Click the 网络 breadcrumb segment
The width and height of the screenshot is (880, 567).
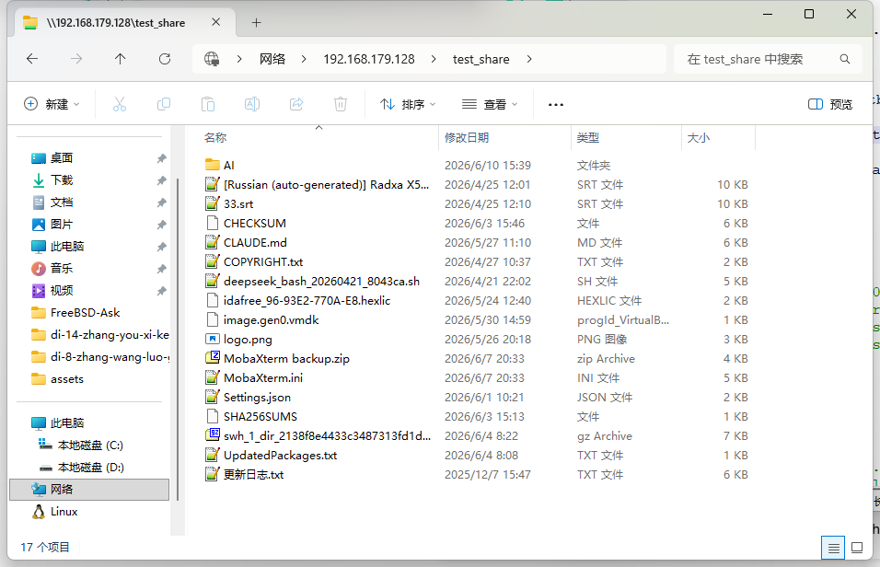click(x=272, y=59)
